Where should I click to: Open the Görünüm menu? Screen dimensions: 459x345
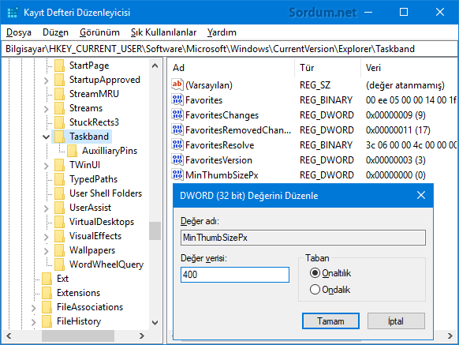(99, 32)
